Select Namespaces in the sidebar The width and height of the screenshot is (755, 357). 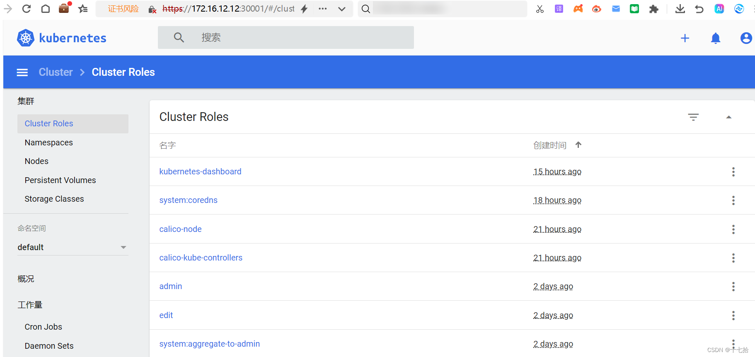click(49, 142)
